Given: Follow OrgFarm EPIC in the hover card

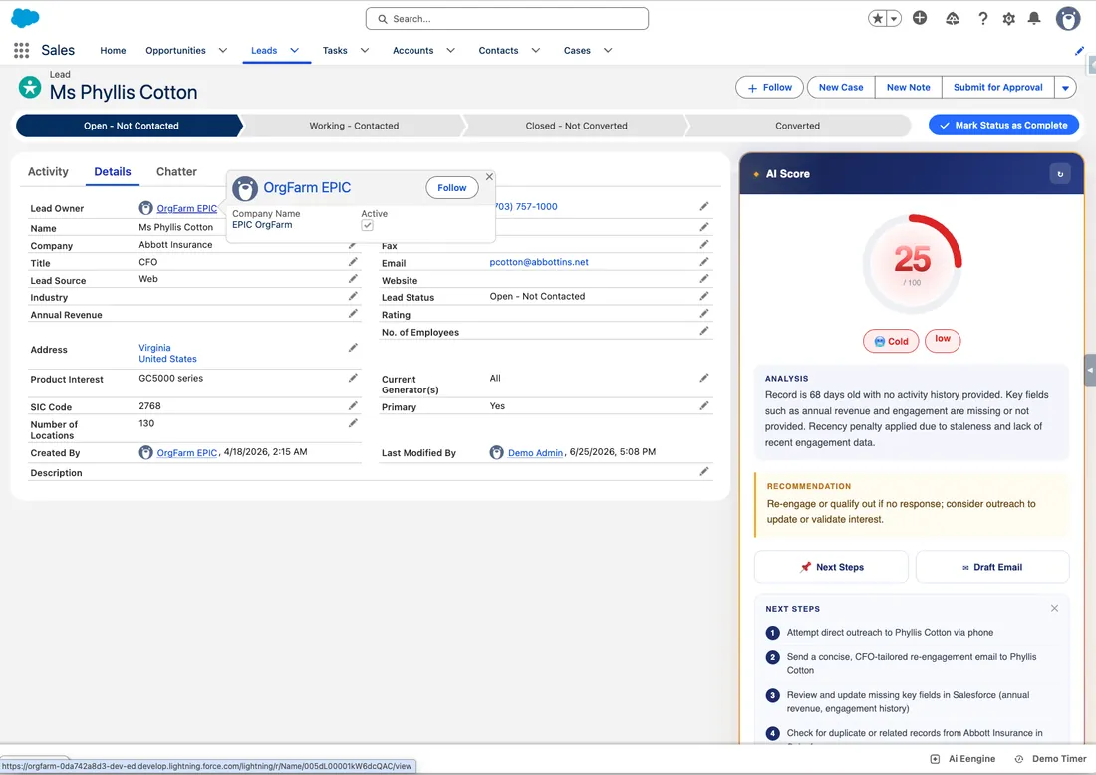Looking at the screenshot, I should pyautogui.click(x=452, y=188).
